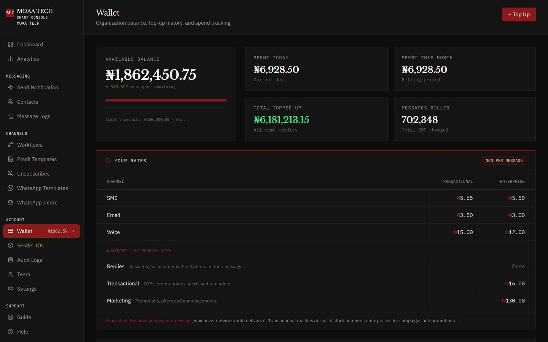Click the "Your rate is the price" note

148,321
